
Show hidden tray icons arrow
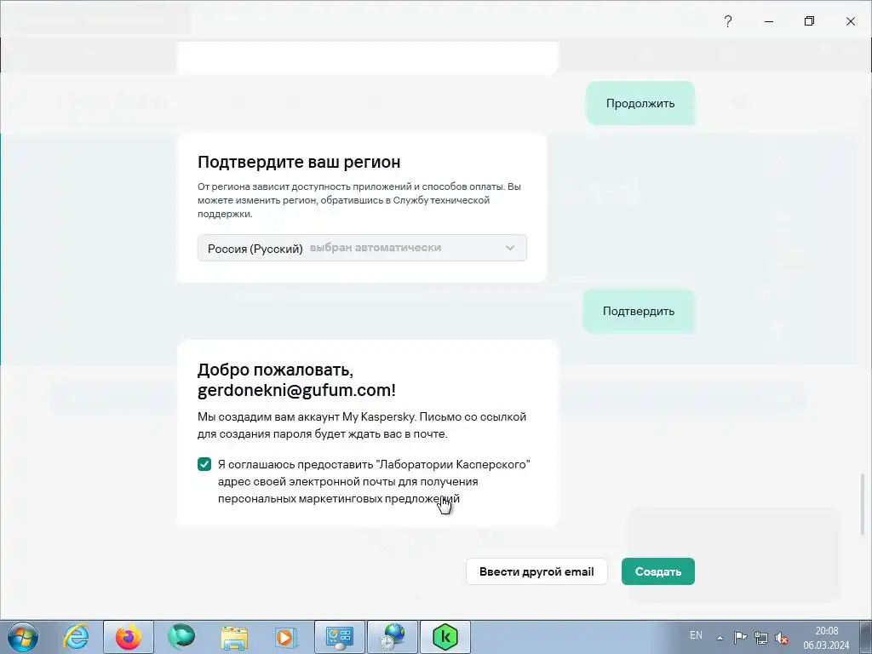pyautogui.click(x=720, y=638)
